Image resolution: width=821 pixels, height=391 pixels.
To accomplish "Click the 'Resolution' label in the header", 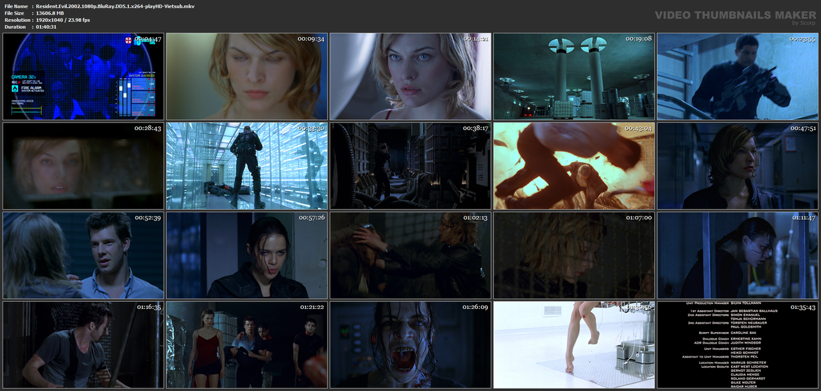I will (x=17, y=20).
